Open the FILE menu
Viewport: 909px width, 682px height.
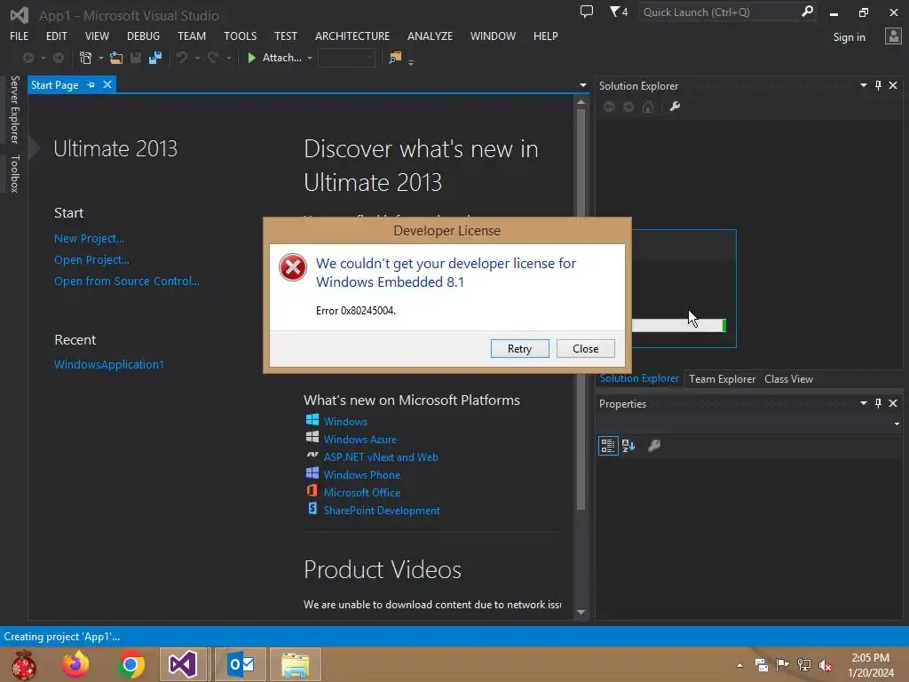click(x=20, y=36)
